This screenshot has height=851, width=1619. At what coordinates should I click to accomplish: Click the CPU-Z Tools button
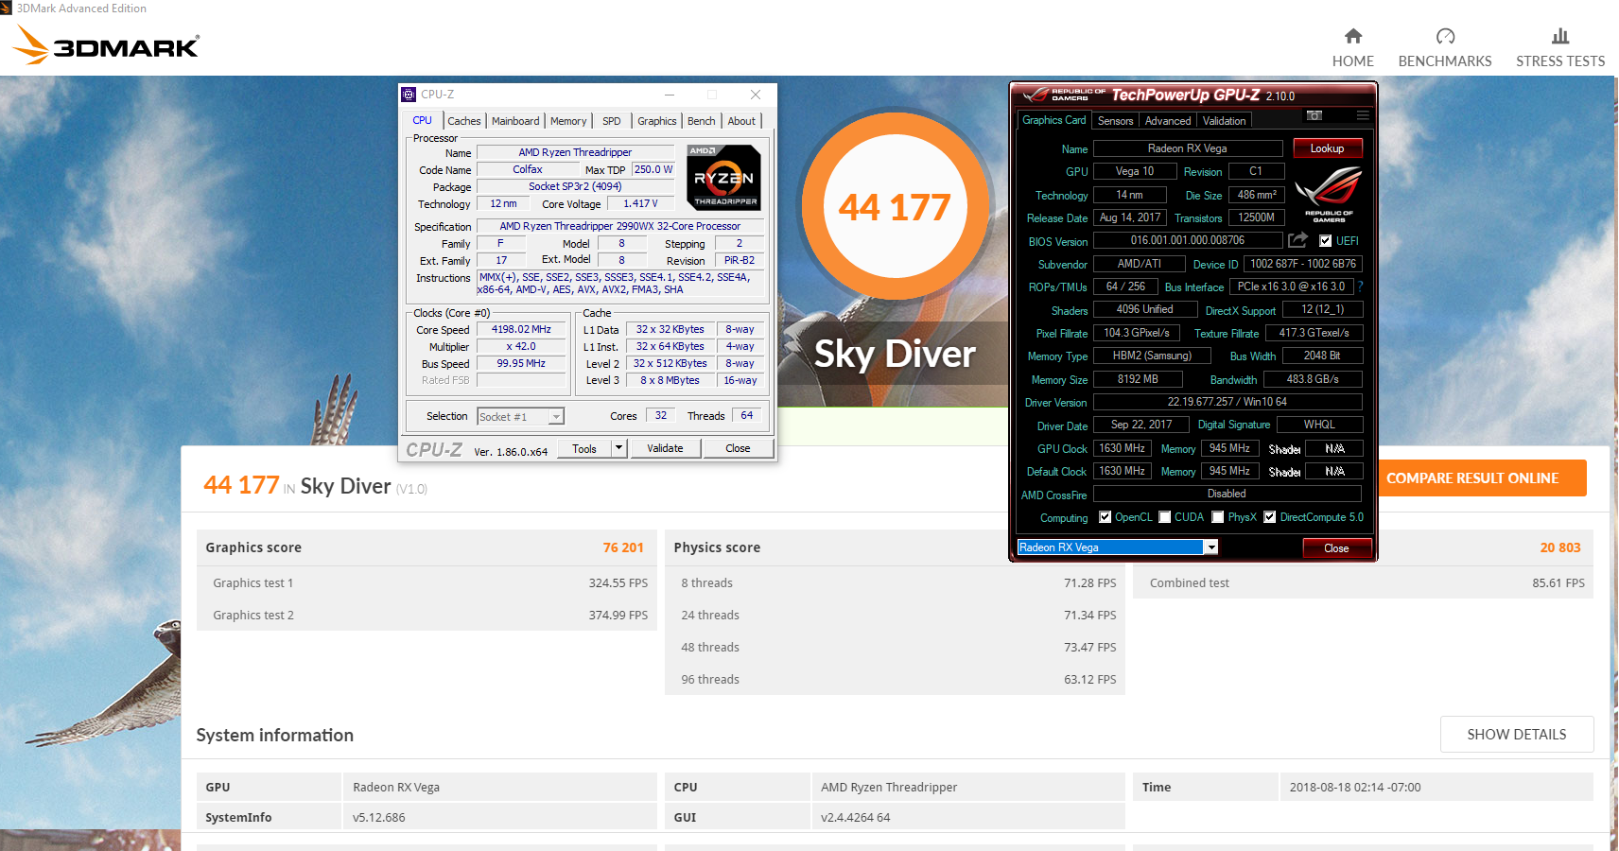click(x=584, y=448)
